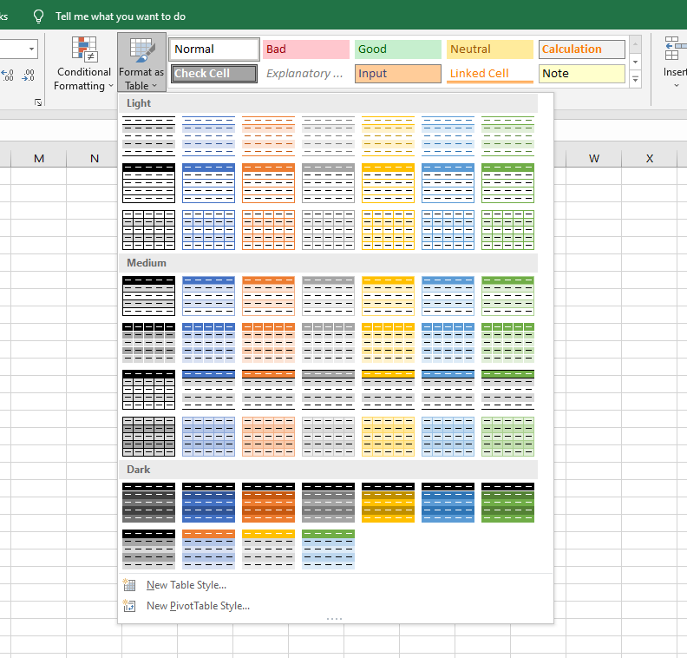Open the number format dialog launcher
This screenshot has height=658, width=687.
pos(38,102)
